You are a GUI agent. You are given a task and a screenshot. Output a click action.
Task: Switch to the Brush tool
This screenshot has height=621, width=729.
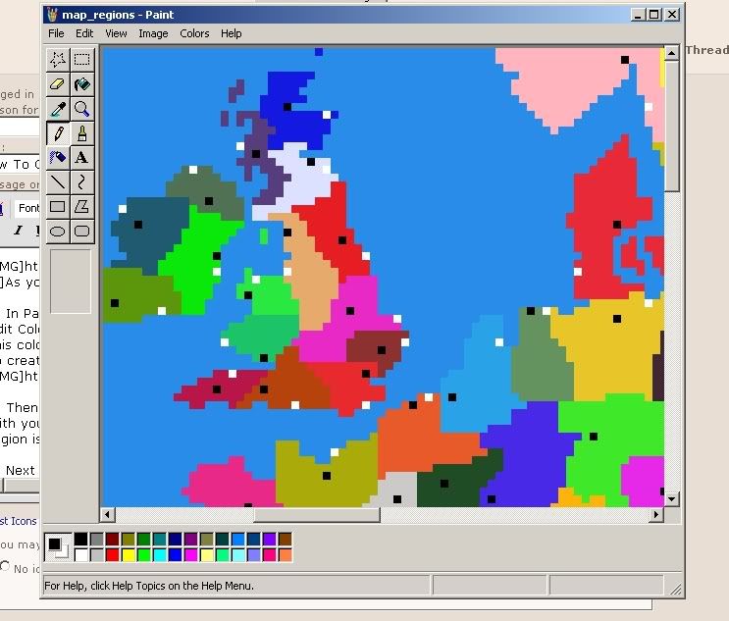click(x=82, y=133)
